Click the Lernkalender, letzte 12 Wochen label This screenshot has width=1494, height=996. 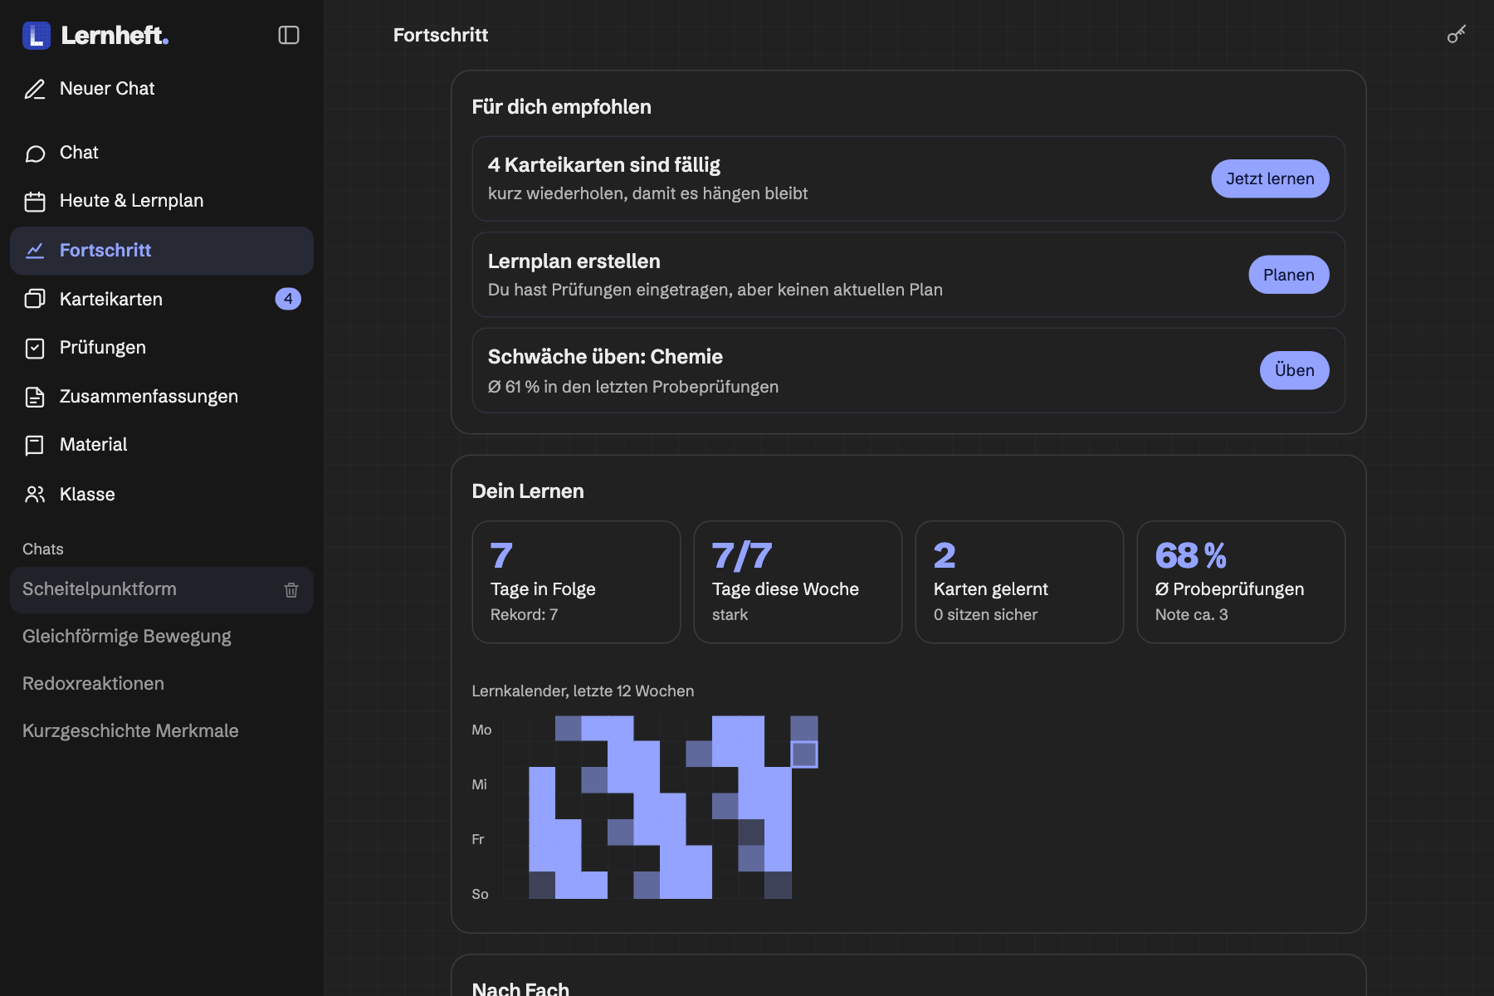583,691
